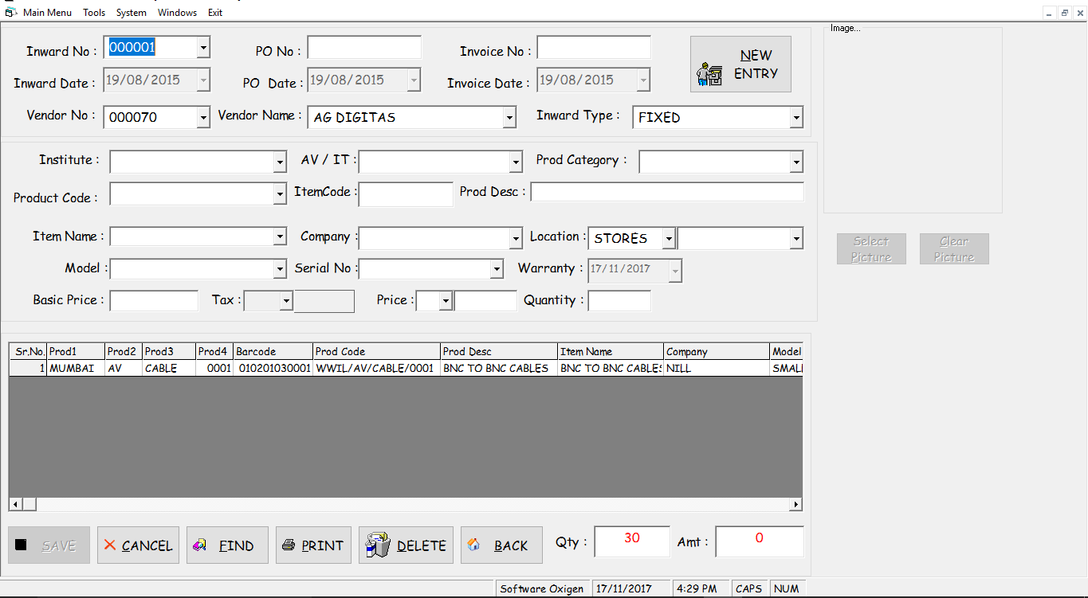The width and height of the screenshot is (1088, 598).
Task: Expand the Serial No dropdown
Action: pos(497,269)
